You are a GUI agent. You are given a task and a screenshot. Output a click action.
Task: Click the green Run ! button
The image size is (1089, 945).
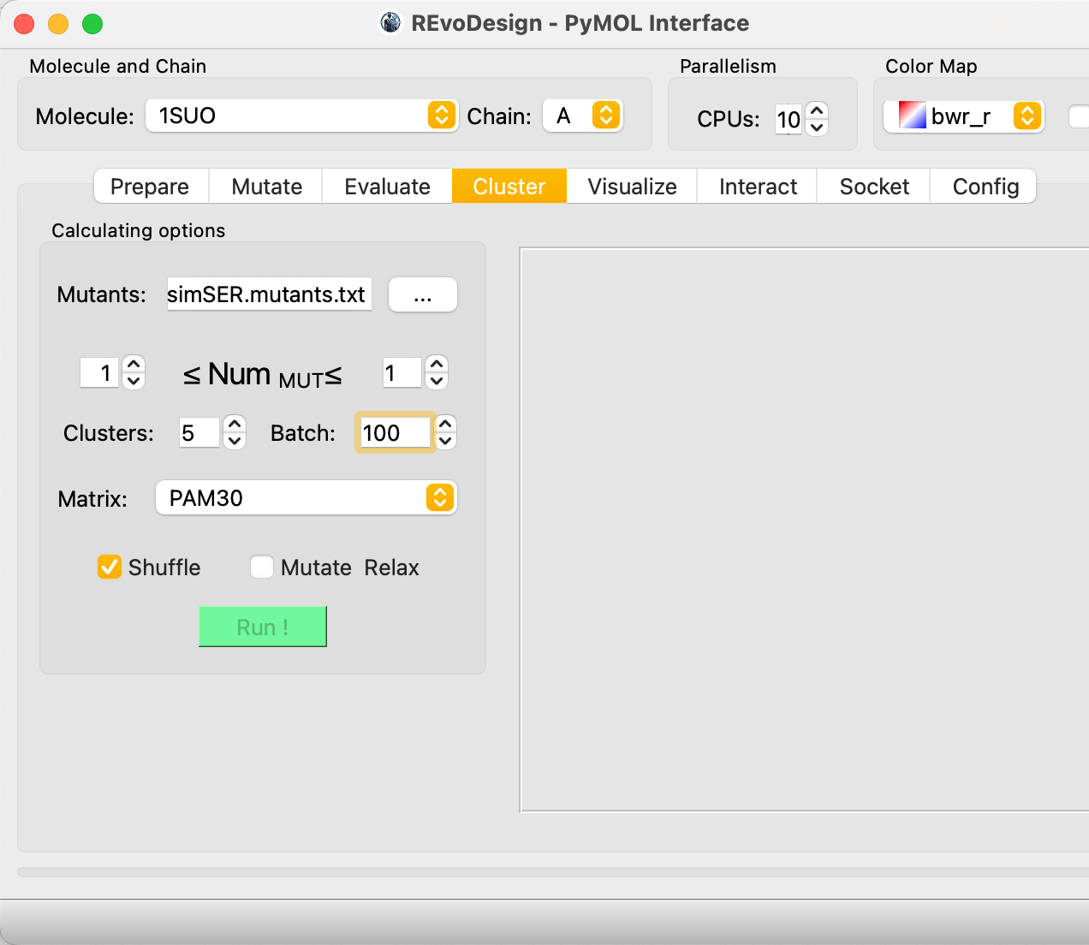263,627
